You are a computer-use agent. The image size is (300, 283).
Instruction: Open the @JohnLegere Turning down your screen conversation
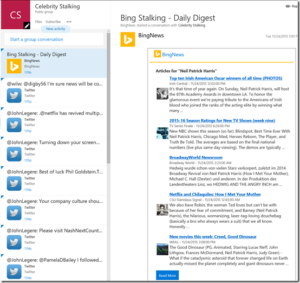click(x=54, y=151)
